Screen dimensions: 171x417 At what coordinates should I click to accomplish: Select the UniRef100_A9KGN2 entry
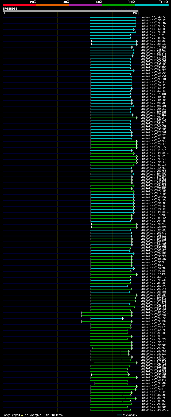pos(154,377)
